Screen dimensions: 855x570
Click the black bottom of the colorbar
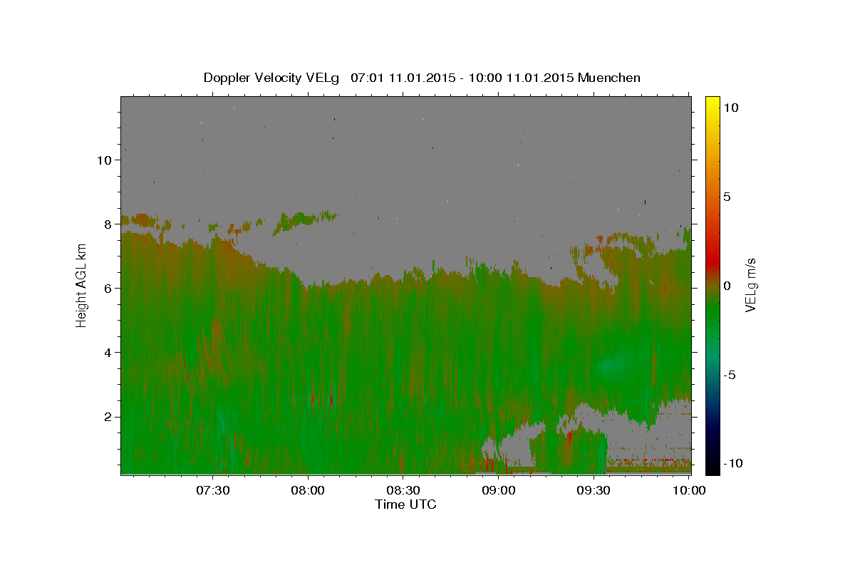712,467
